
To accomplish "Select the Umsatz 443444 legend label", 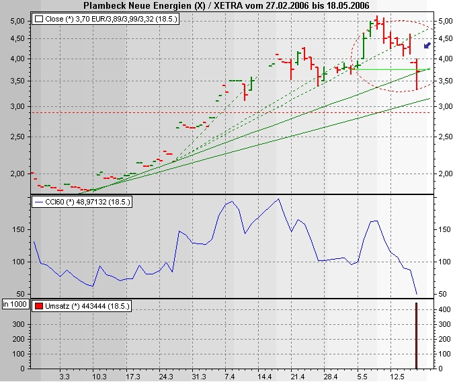I will point(87,306).
